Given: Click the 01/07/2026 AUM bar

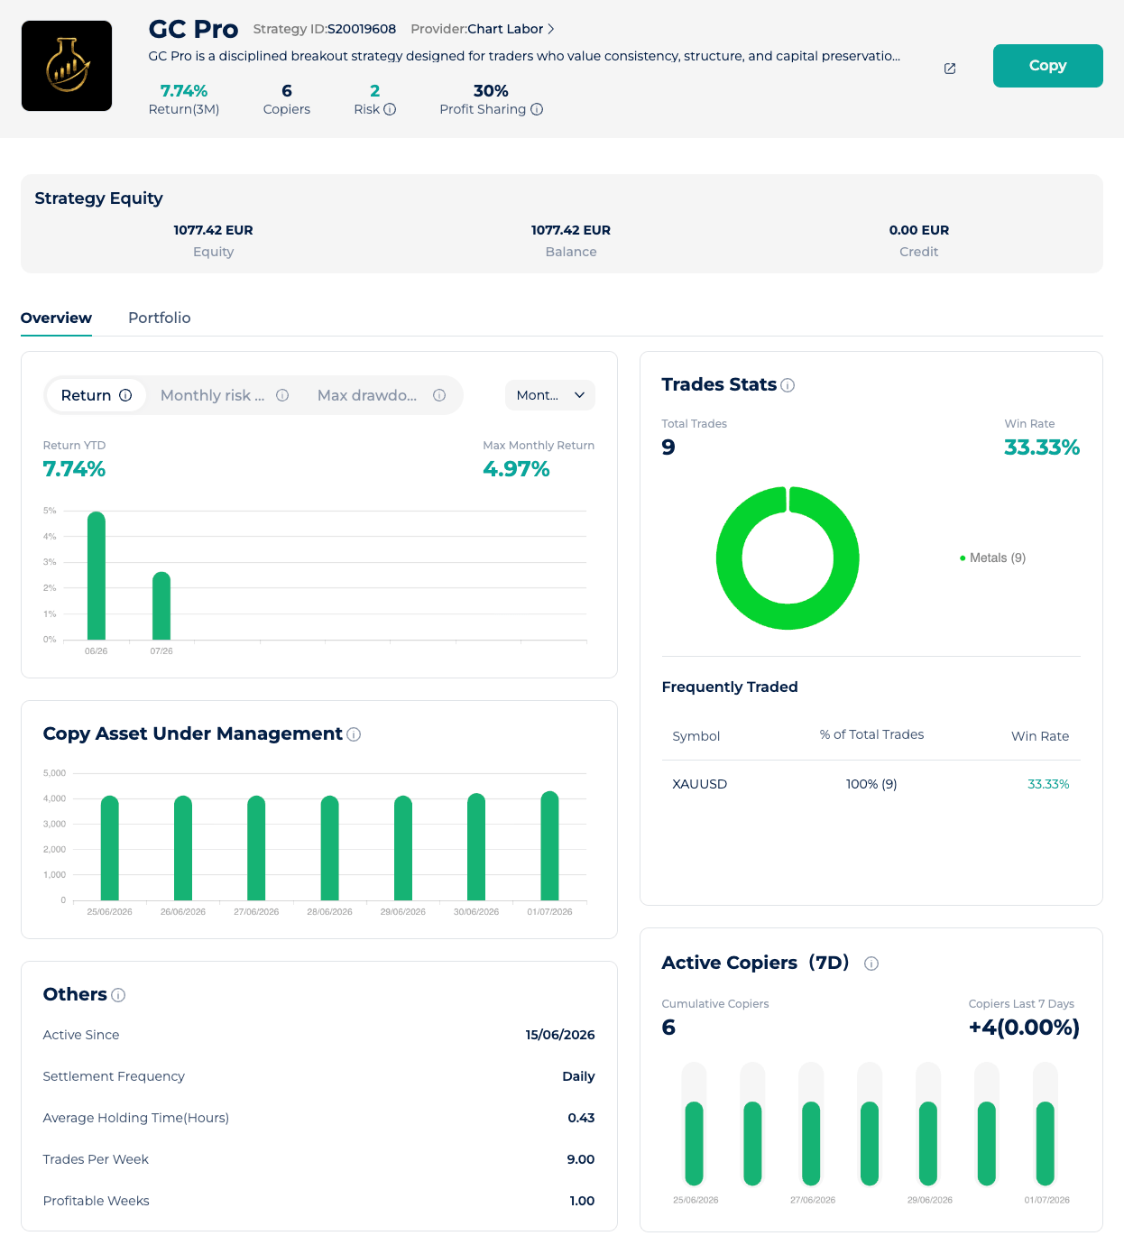Looking at the screenshot, I should pos(549,845).
